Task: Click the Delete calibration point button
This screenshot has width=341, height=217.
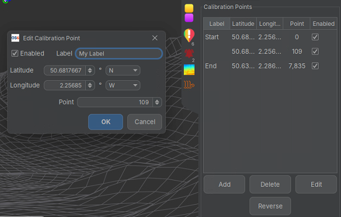Action: 270,184
